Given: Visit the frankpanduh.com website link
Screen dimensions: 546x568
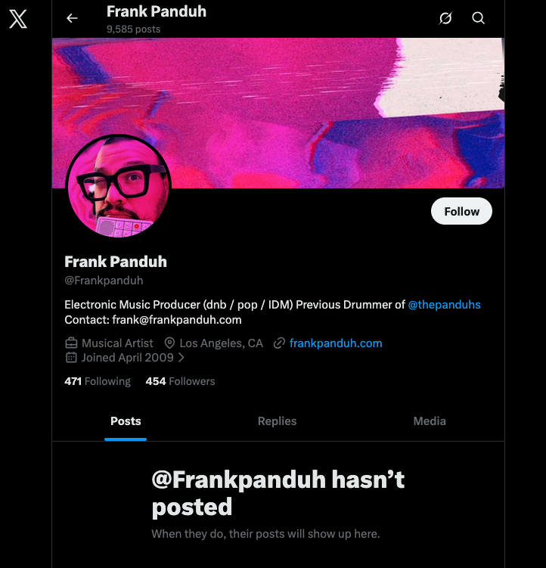Looking at the screenshot, I should coord(336,343).
